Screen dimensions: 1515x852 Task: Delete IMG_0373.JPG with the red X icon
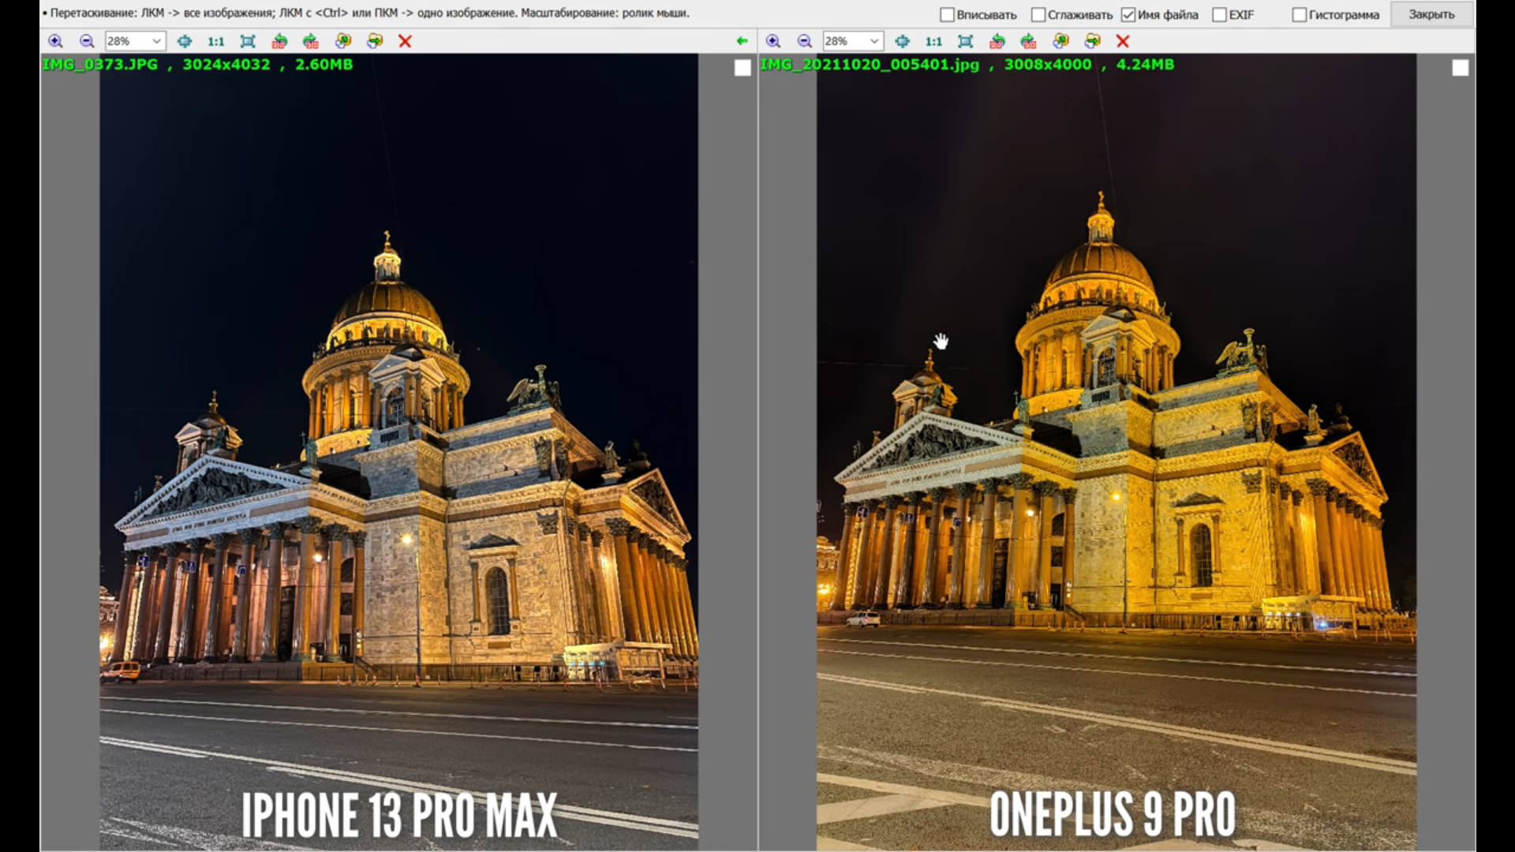pos(405,41)
